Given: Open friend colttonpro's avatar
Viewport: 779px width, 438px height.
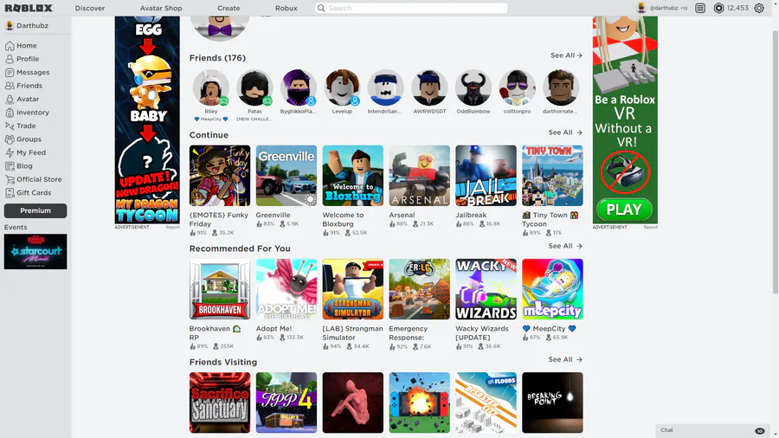Looking at the screenshot, I should point(518,88).
